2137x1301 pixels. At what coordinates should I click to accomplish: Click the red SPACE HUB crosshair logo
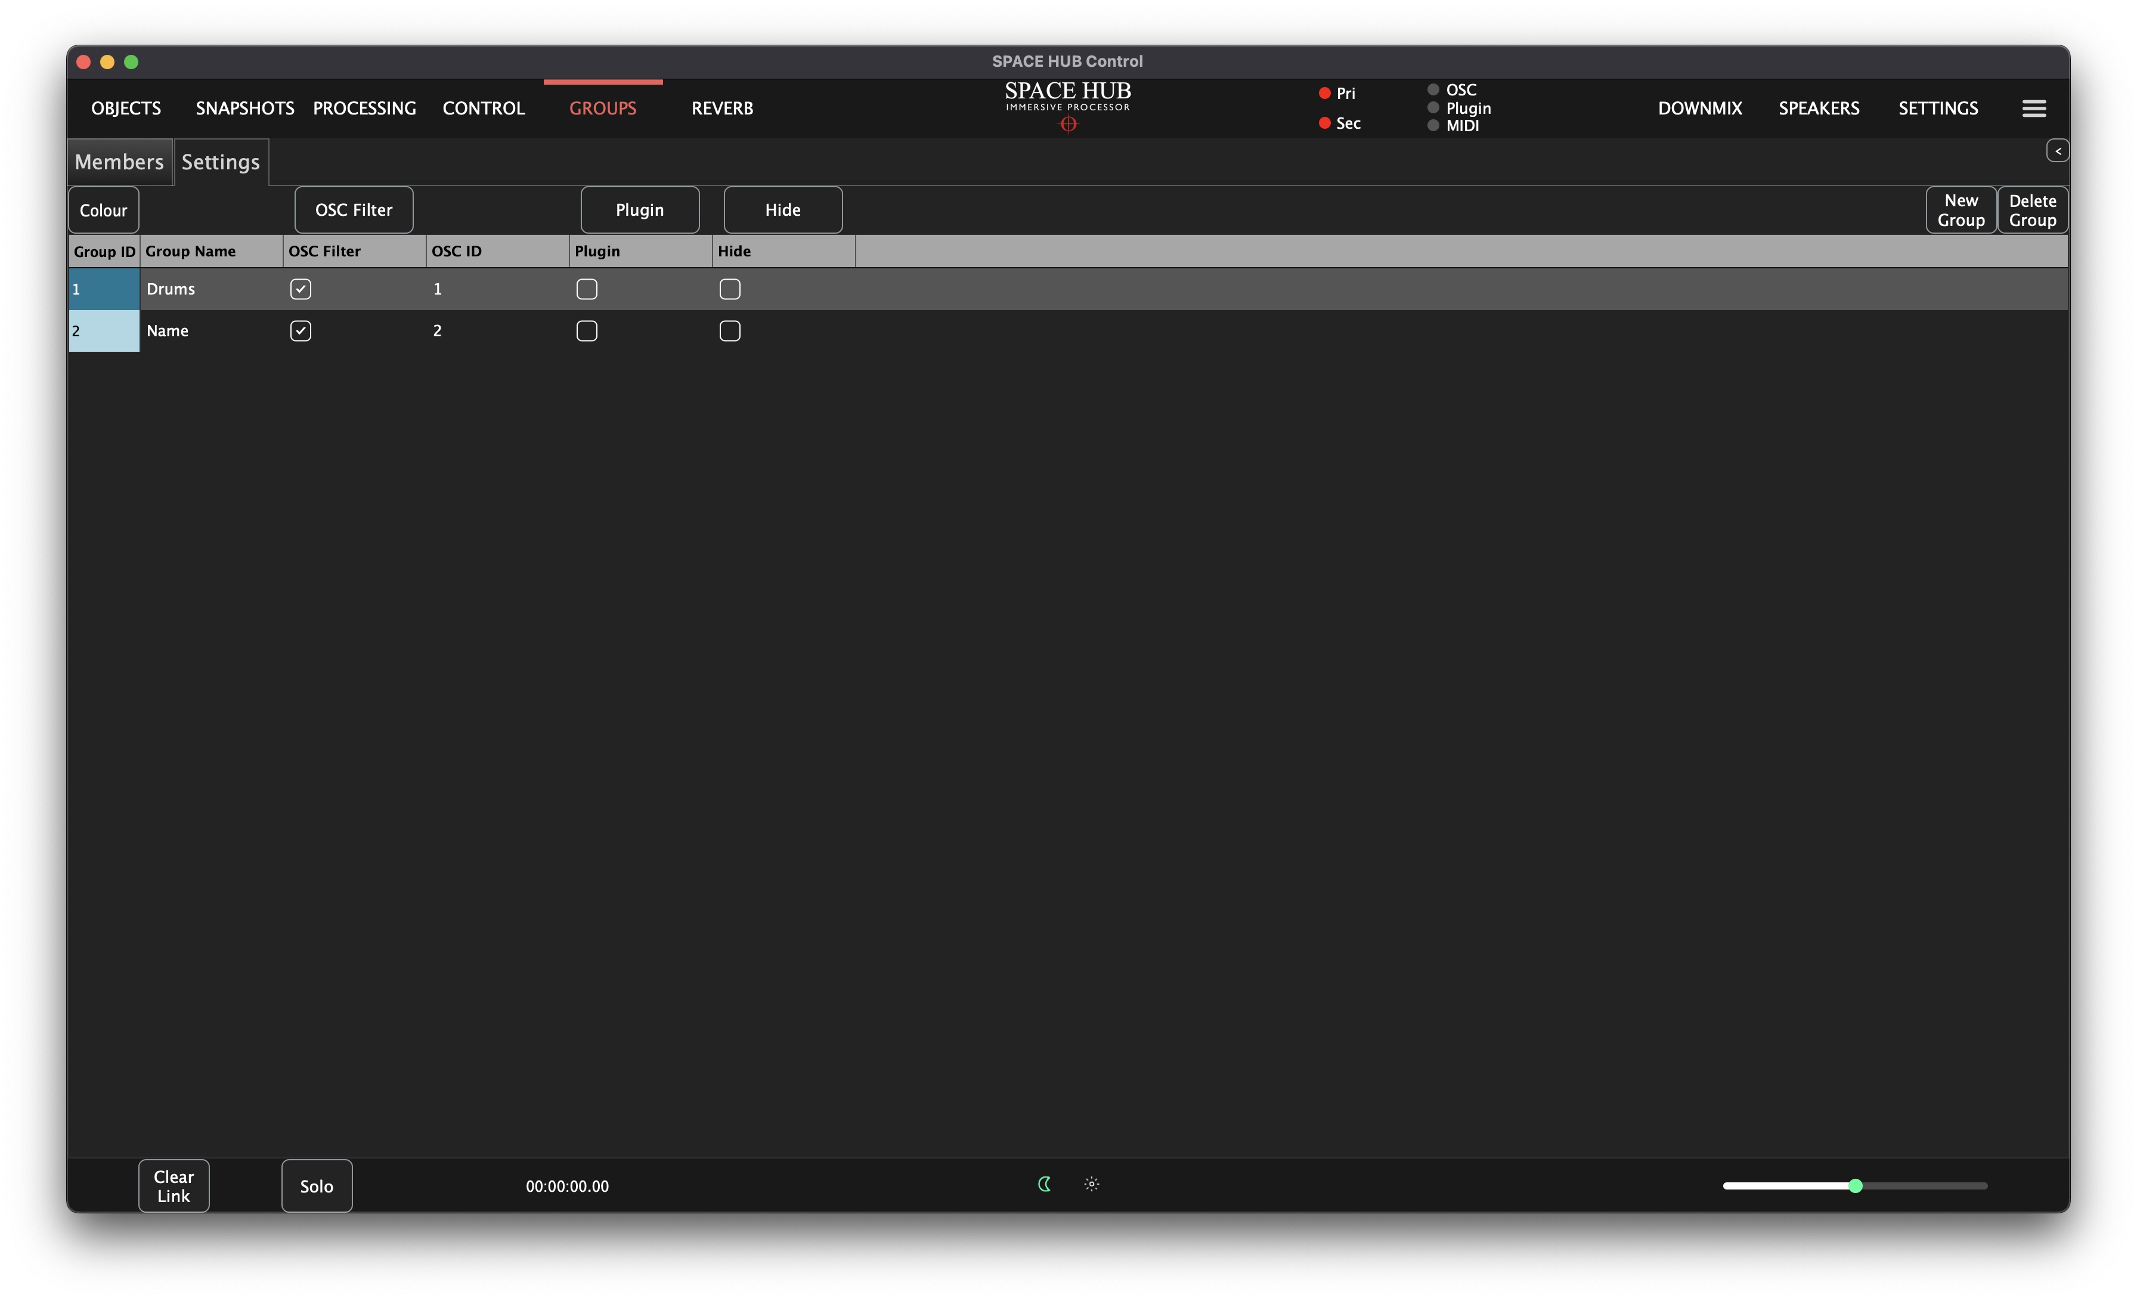pos(1068,125)
